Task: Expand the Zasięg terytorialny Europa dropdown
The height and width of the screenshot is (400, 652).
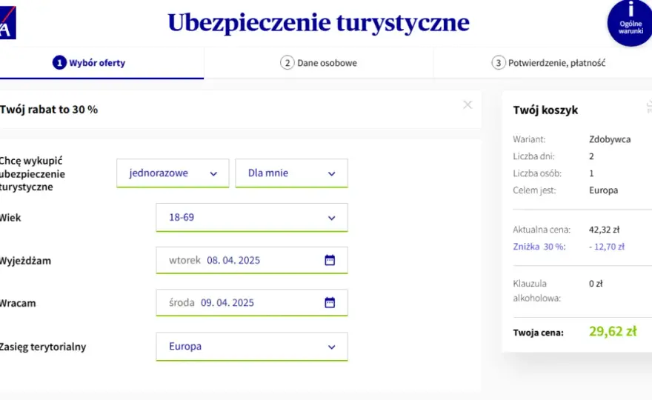Action: point(252,347)
